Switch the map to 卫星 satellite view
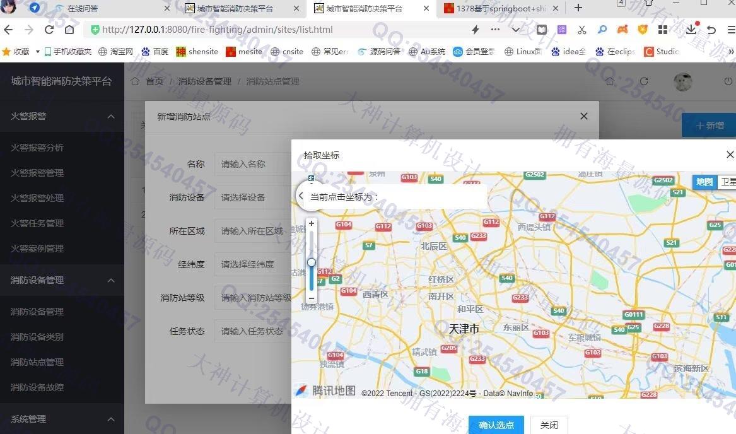736x434 pixels. tap(727, 182)
